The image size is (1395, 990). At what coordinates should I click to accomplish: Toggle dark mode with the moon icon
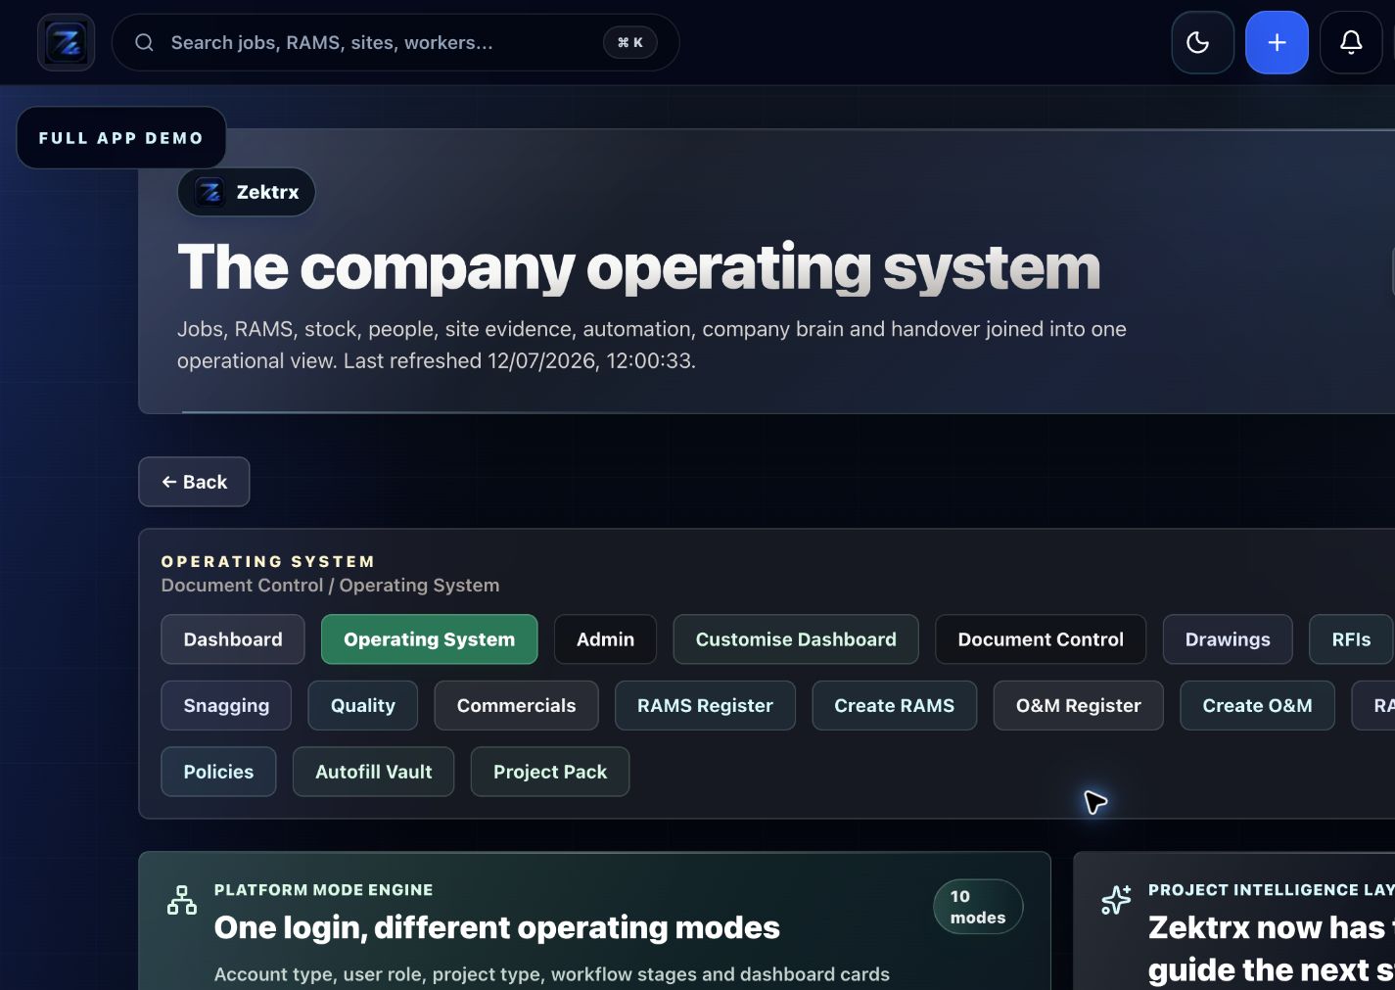tap(1202, 42)
